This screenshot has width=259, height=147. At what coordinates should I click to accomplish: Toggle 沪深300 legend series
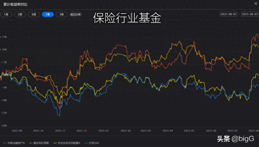coord(92,143)
